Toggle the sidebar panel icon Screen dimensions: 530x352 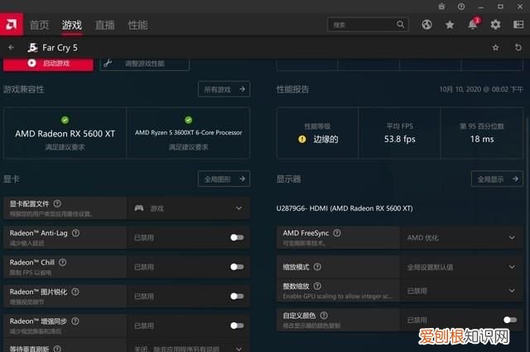pyautogui.click(x=518, y=25)
